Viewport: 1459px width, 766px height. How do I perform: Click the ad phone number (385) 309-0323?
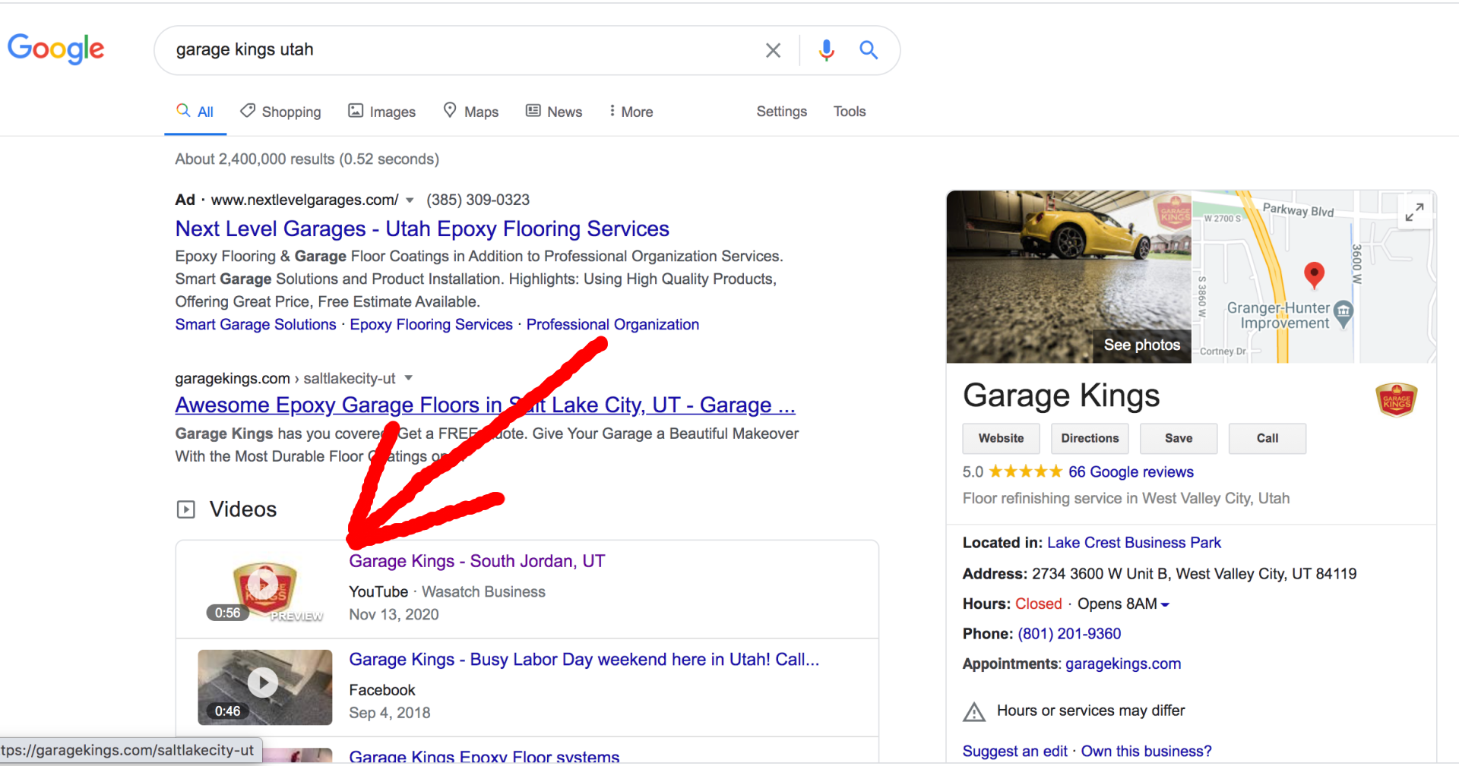click(478, 200)
